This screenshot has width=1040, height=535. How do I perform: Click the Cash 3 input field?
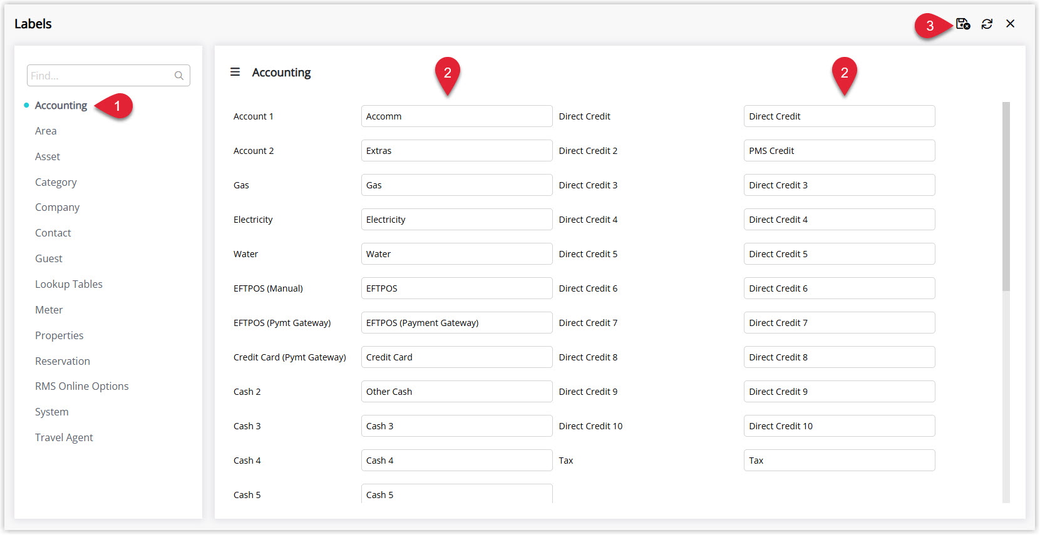pos(456,426)
